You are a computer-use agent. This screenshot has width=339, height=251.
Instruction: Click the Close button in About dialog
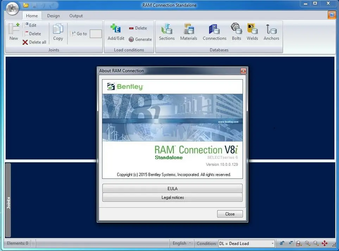230,214
